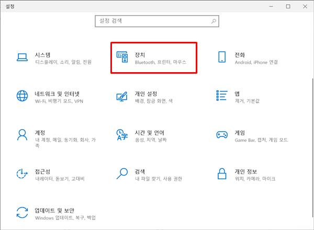Open the 네트워크 및 인터넷 globe icon
This screenshot has height=230, width=314.
22,96
